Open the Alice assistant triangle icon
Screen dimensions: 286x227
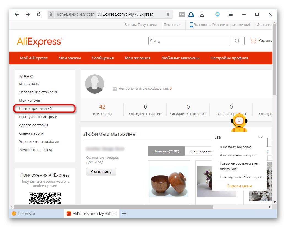coord(191,14)
